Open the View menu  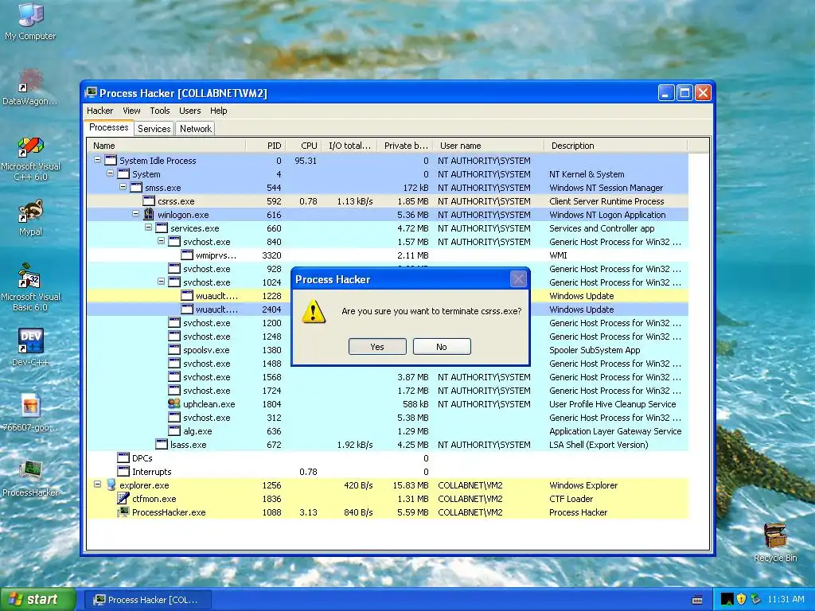tap(131, 111)
